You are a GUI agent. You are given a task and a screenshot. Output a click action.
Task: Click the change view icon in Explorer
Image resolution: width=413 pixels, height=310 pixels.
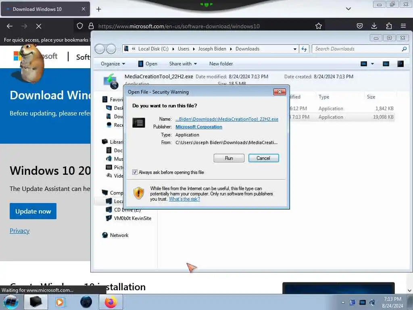(x=364, y=64)
